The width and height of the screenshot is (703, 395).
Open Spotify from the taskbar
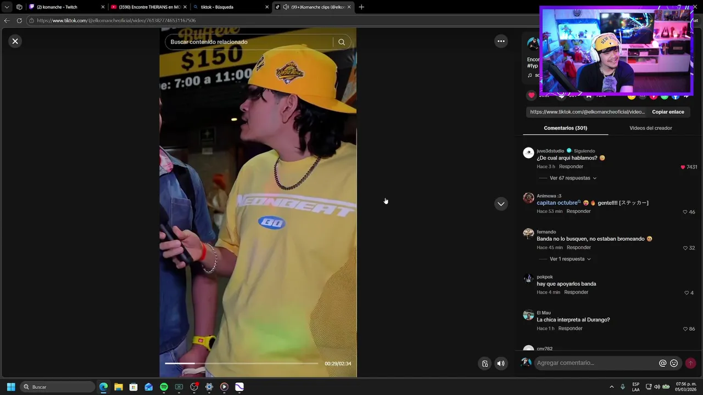[164, 387]
